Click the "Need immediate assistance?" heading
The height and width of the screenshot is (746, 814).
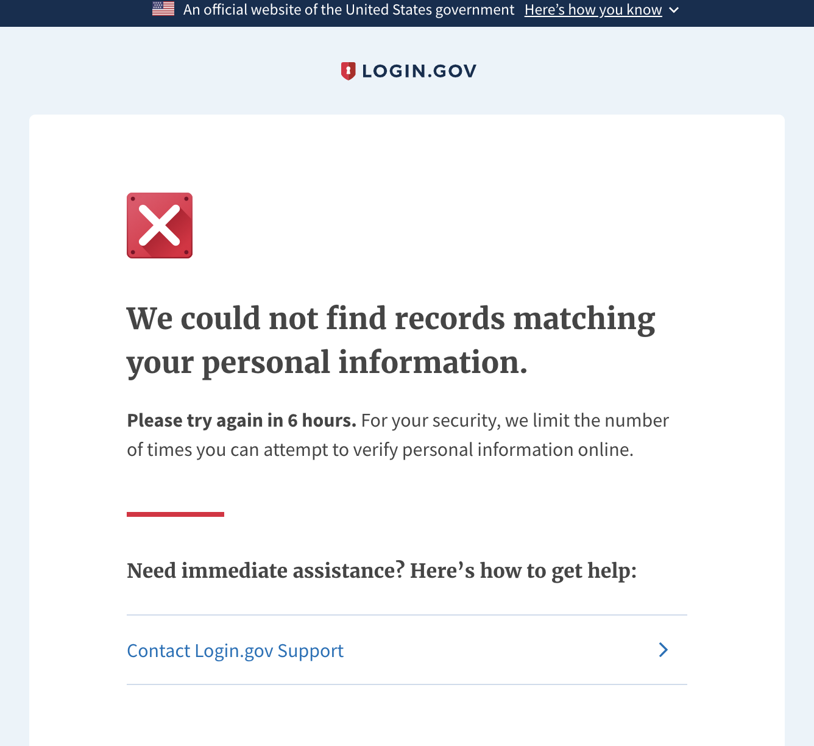(381, 570)
